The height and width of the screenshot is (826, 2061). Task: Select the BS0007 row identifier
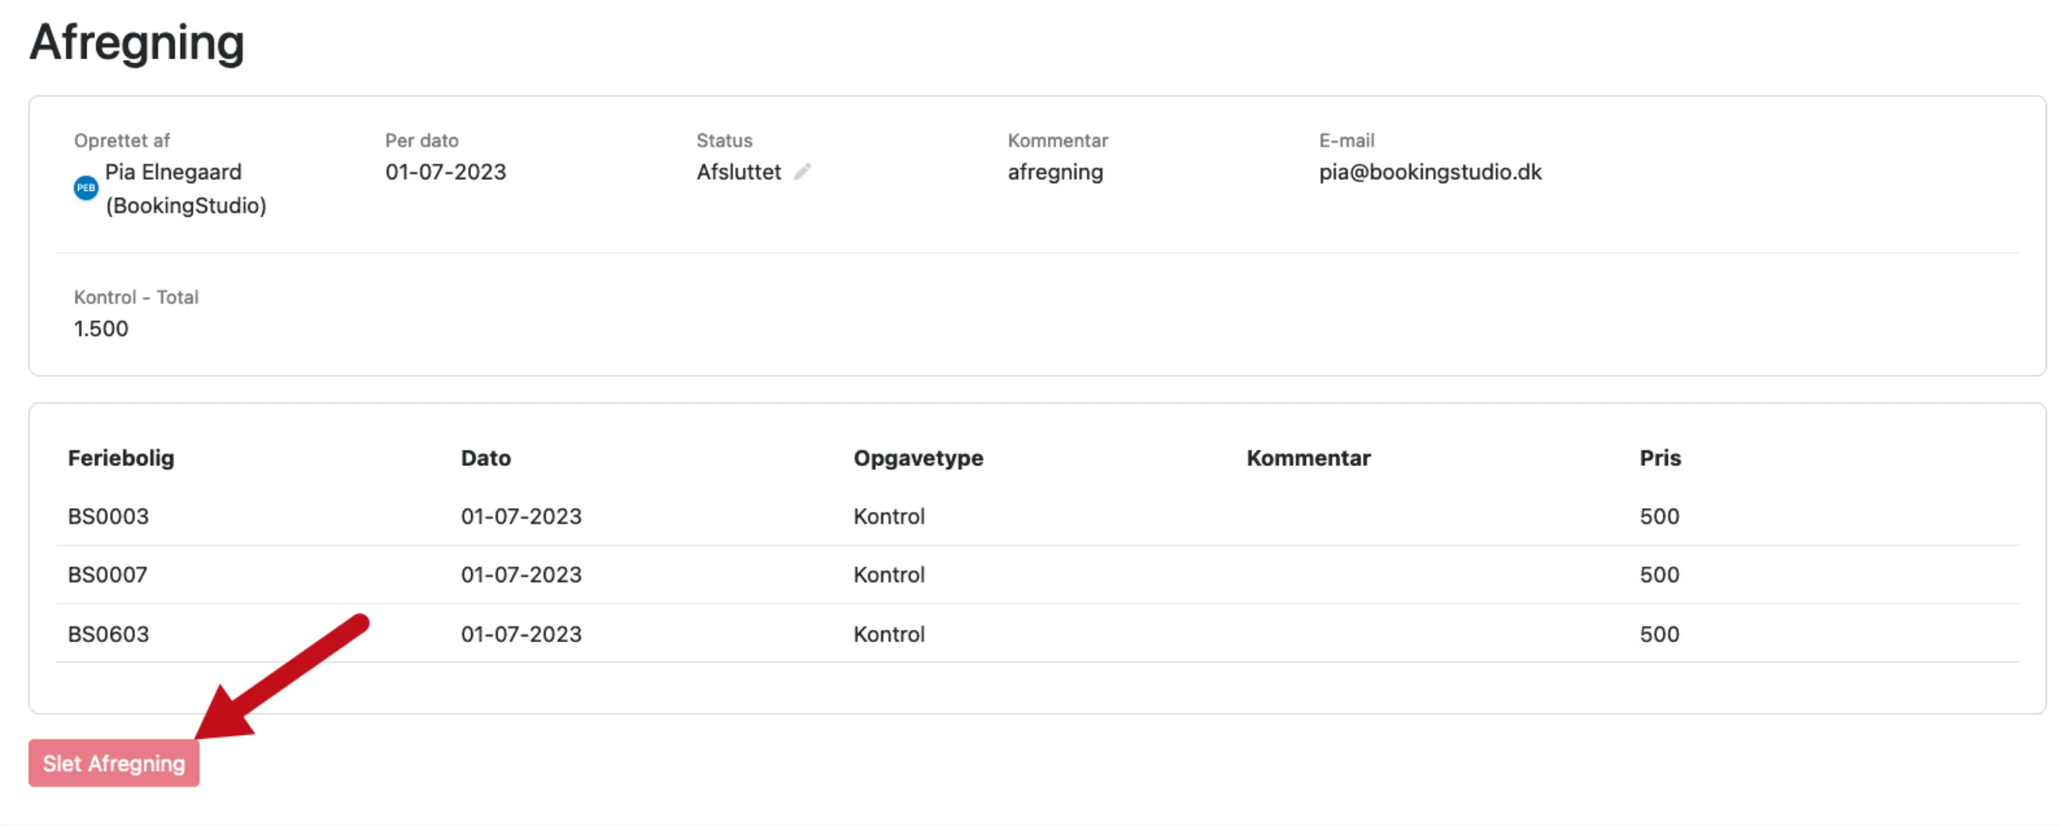click(x=107, y=574)
